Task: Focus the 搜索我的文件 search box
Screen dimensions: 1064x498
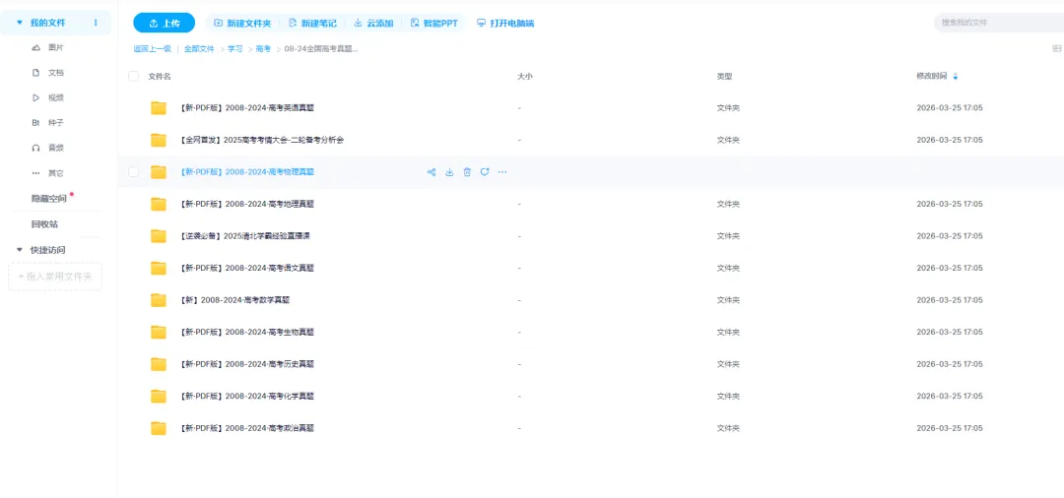Action: click(x=999, y=23)
